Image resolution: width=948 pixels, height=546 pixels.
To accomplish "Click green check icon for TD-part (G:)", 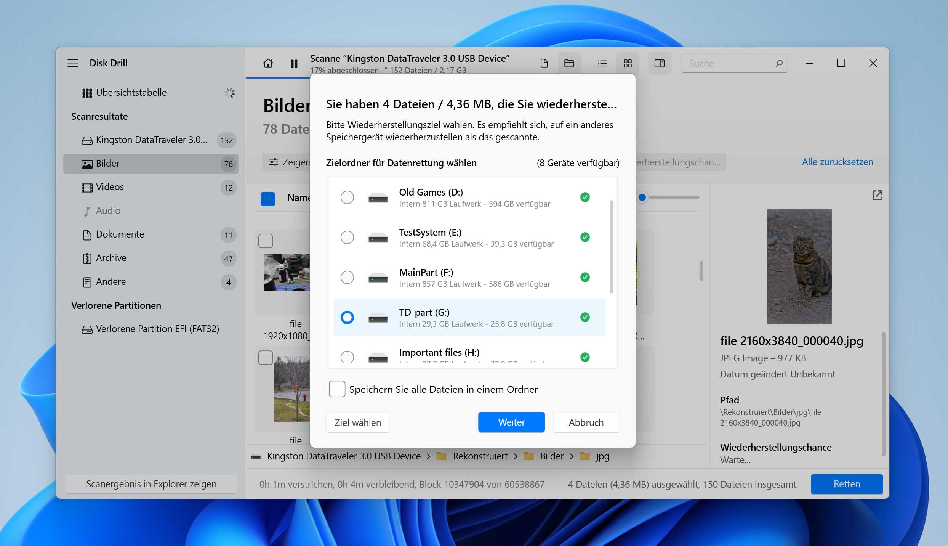I will click(585, 317).
